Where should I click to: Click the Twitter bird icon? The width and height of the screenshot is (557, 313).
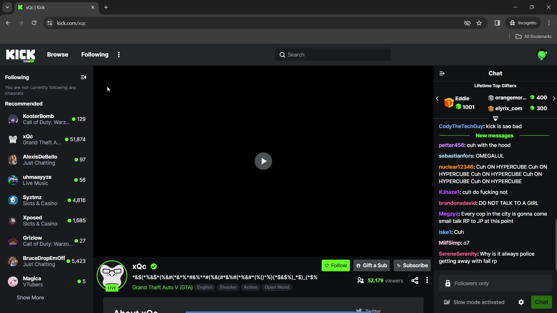359,310
